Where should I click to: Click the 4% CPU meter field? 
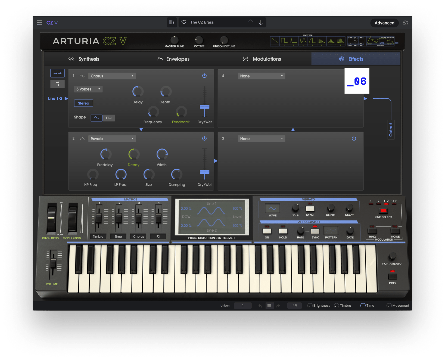(x=295, y=306)
